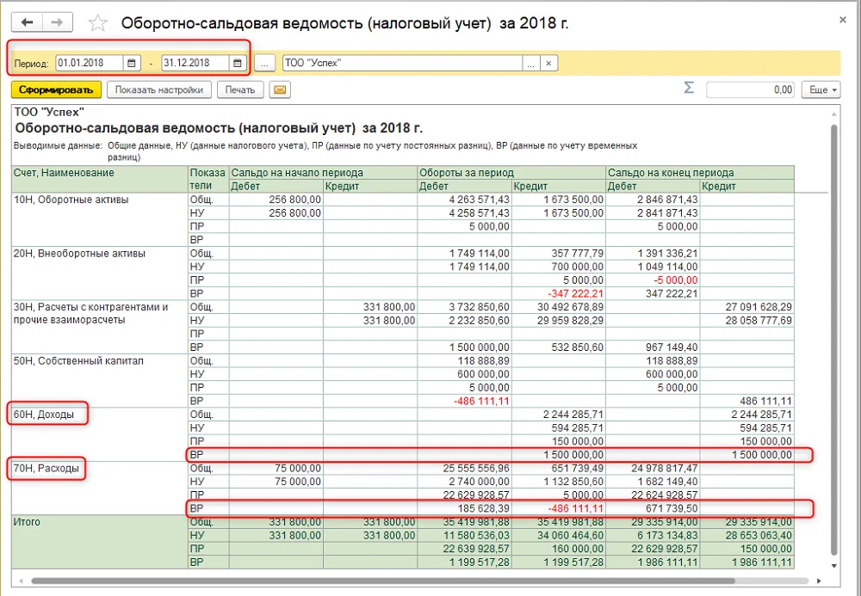Viewport: 861px width, 596px height.
Task: Click the organization field ТОО "Успех"
Action: 402,64
